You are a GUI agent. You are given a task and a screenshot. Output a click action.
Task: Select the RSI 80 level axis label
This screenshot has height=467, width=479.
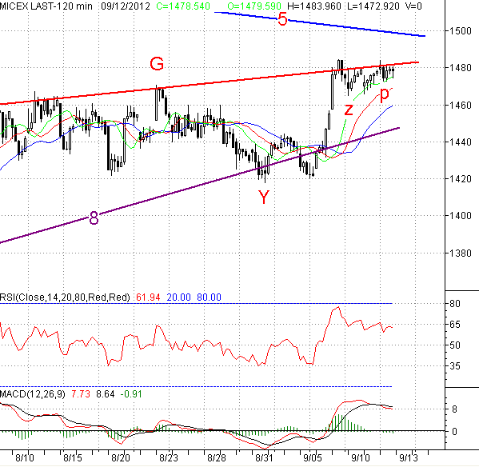tap(454, 304)
